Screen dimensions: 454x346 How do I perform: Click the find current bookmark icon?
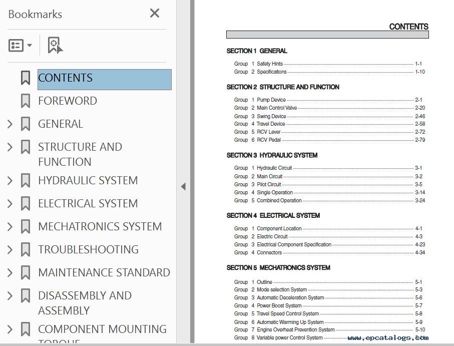[55, 45]
